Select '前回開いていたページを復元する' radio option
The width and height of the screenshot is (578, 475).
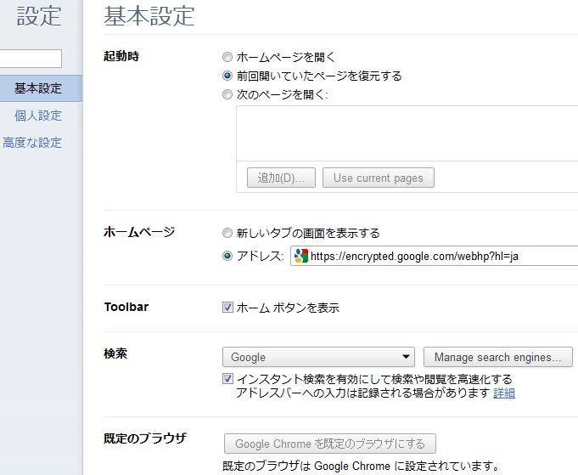click(x=227, y=76)
